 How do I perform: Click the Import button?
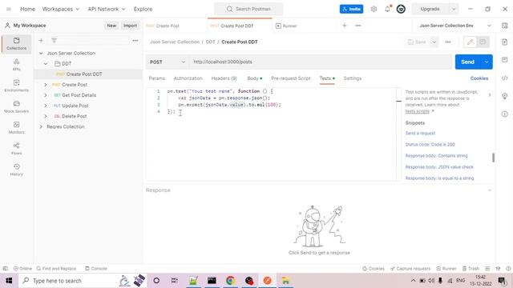pyautogui.click(x=130, y=26)
